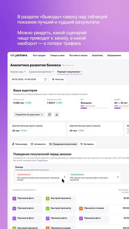Click Просмотр фото icon in the 100 66 row
Viewport: 129px width, 229px height.
tap(14, 208)
